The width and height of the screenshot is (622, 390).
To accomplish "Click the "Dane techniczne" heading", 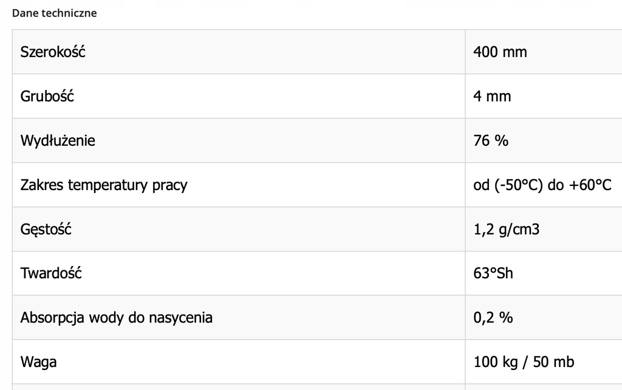I will point(54,13).
